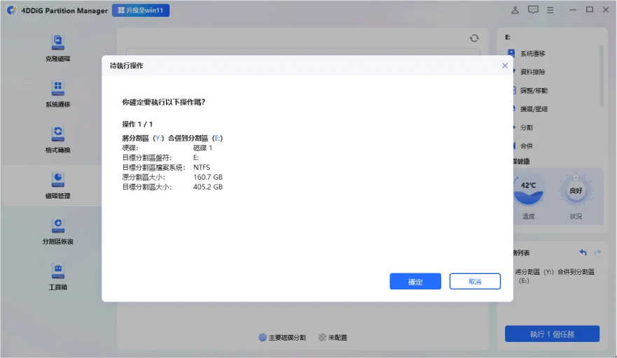Click the 4DDiG app logo icon

12,10
